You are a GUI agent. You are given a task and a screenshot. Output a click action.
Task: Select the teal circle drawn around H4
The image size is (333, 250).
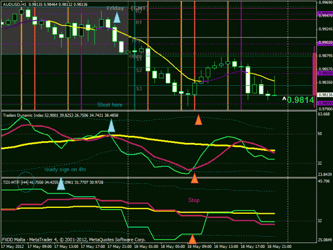tap(26, 182)
